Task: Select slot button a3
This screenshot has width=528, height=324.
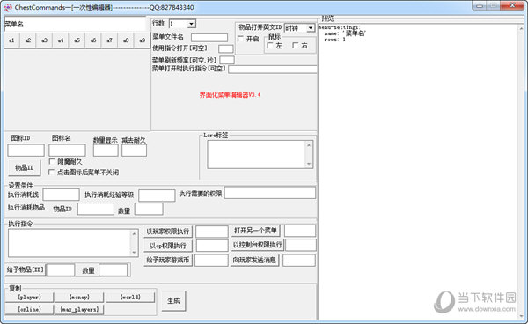Action: pyautogui.click(x=44, y=40)
